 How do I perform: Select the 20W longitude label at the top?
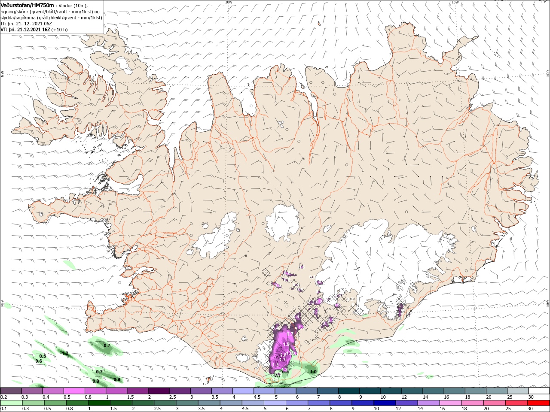tap(229, 2)
